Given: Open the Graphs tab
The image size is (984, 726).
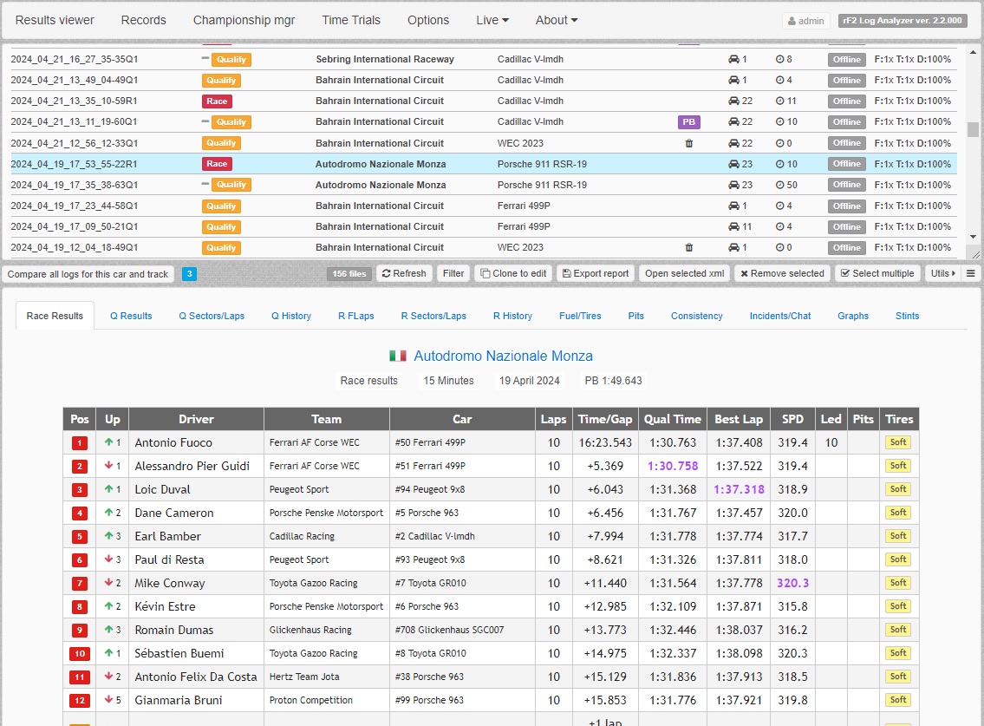Looking at the screenshot, I should [853, 316].
